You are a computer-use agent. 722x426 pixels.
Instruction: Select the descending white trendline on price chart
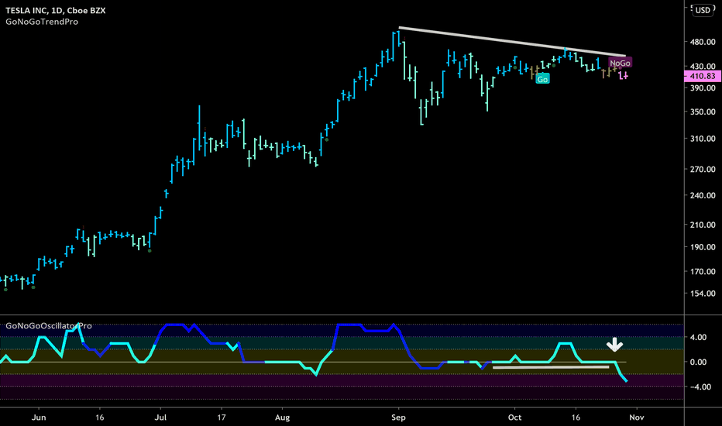tap(512, 42)
